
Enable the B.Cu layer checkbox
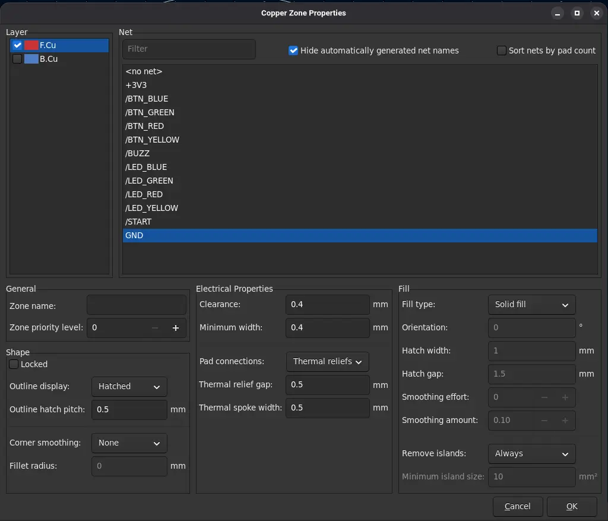click(17, 59)
